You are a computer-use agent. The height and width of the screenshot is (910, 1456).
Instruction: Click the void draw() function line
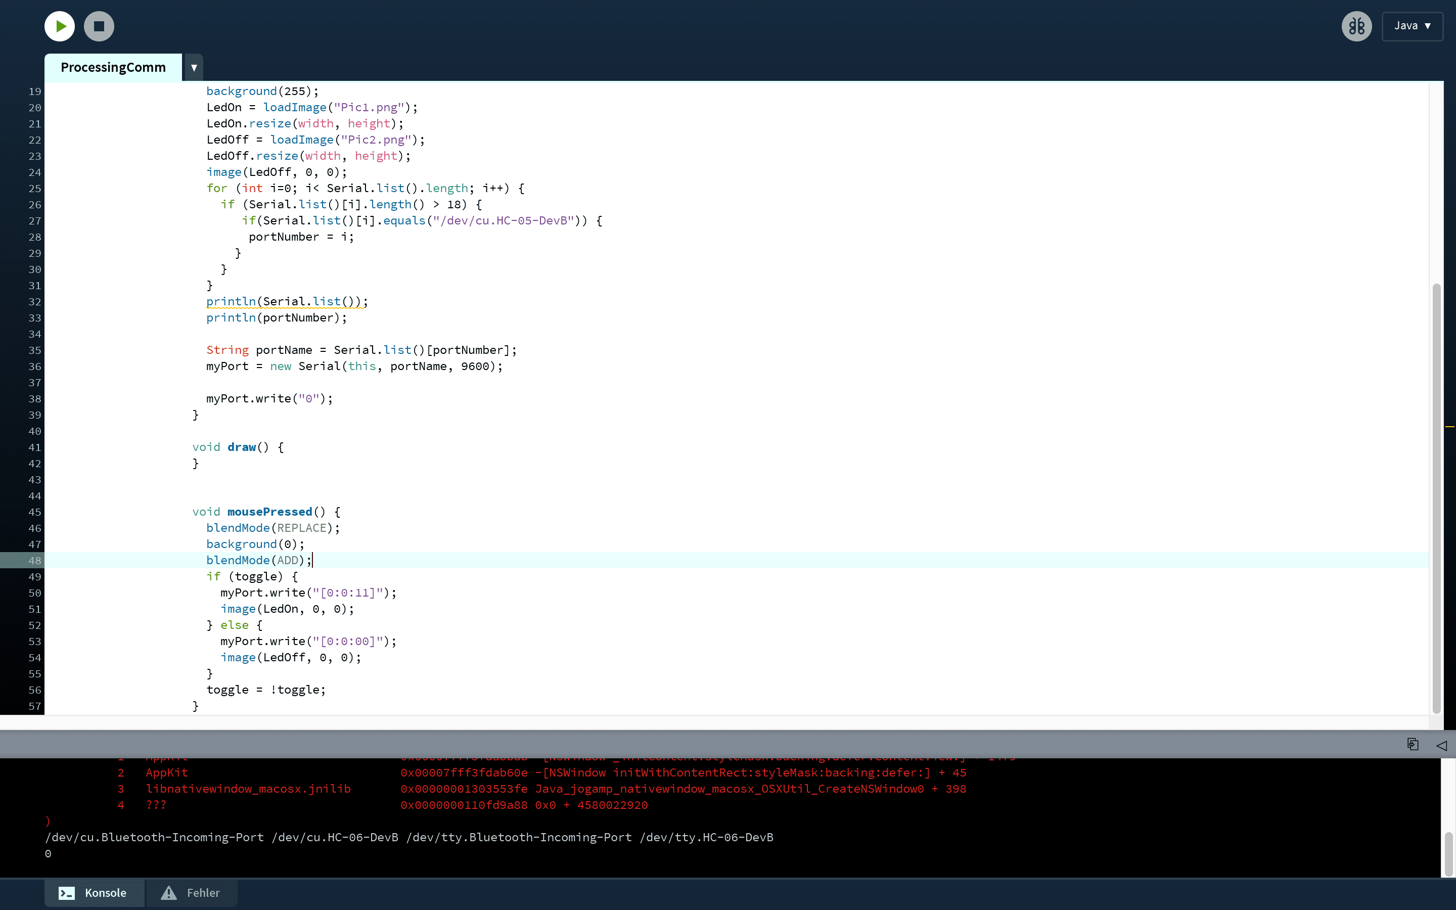tap(238, 447)
